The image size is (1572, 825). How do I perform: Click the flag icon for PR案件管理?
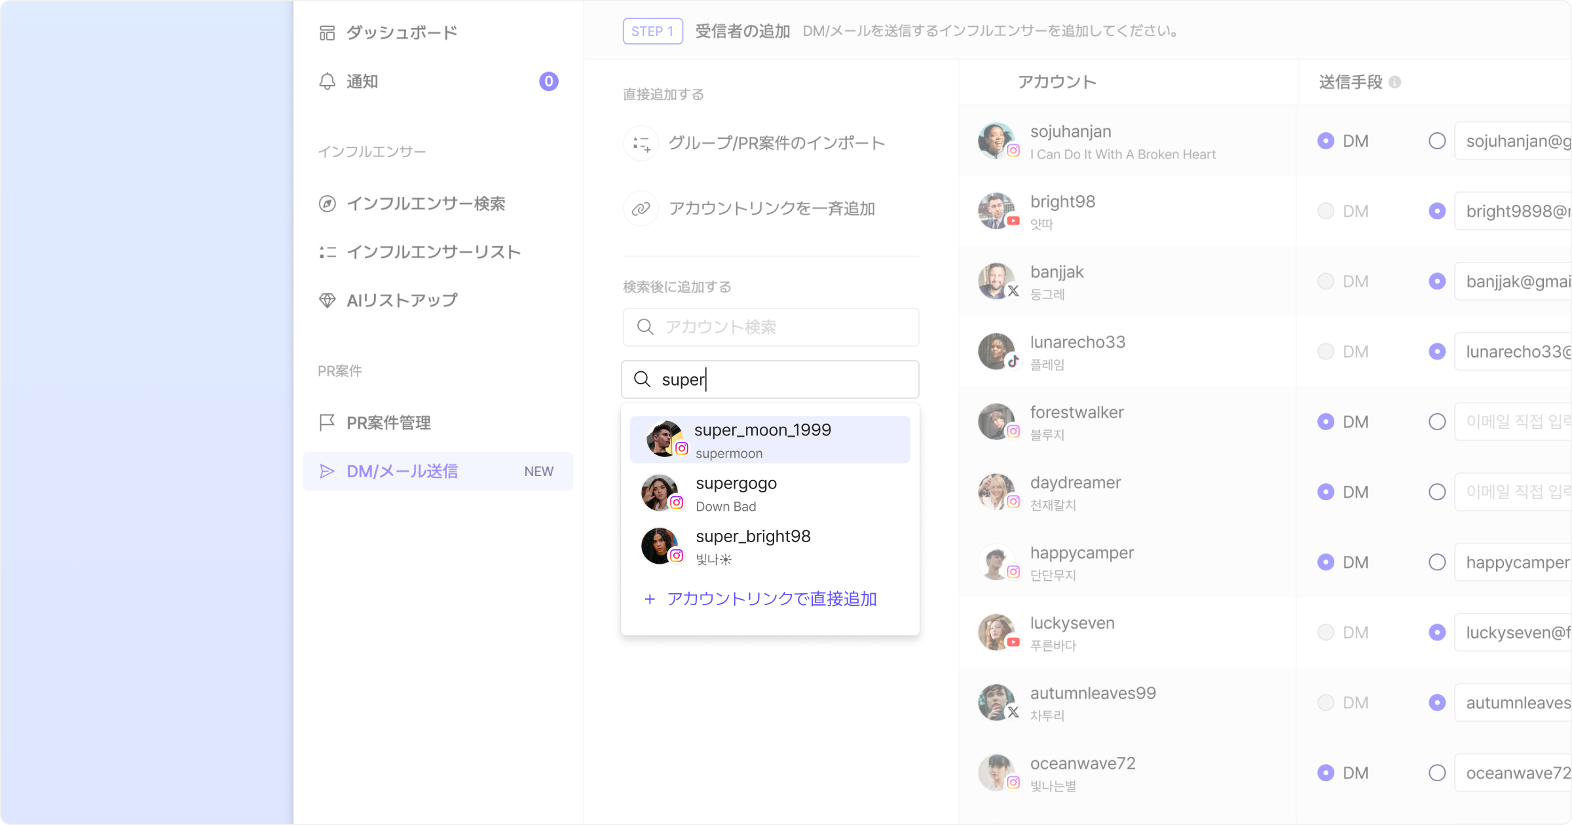click(x=327, y=423)
